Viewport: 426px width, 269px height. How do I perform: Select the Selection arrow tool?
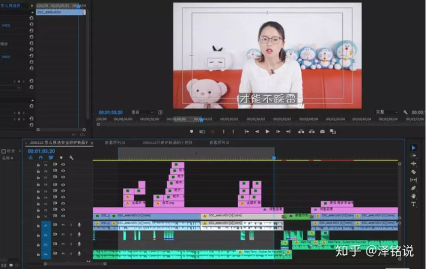pos(413,148)
